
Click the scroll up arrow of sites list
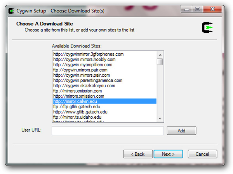[x=160, y=55]
